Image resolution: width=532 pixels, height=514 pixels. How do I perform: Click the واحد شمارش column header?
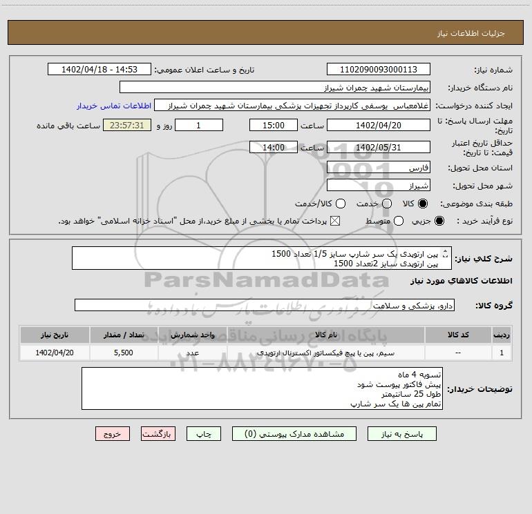click(192, 335)
